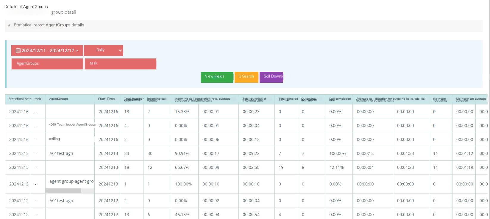Click the Call completion rate column header

click(x=340, y=99)
